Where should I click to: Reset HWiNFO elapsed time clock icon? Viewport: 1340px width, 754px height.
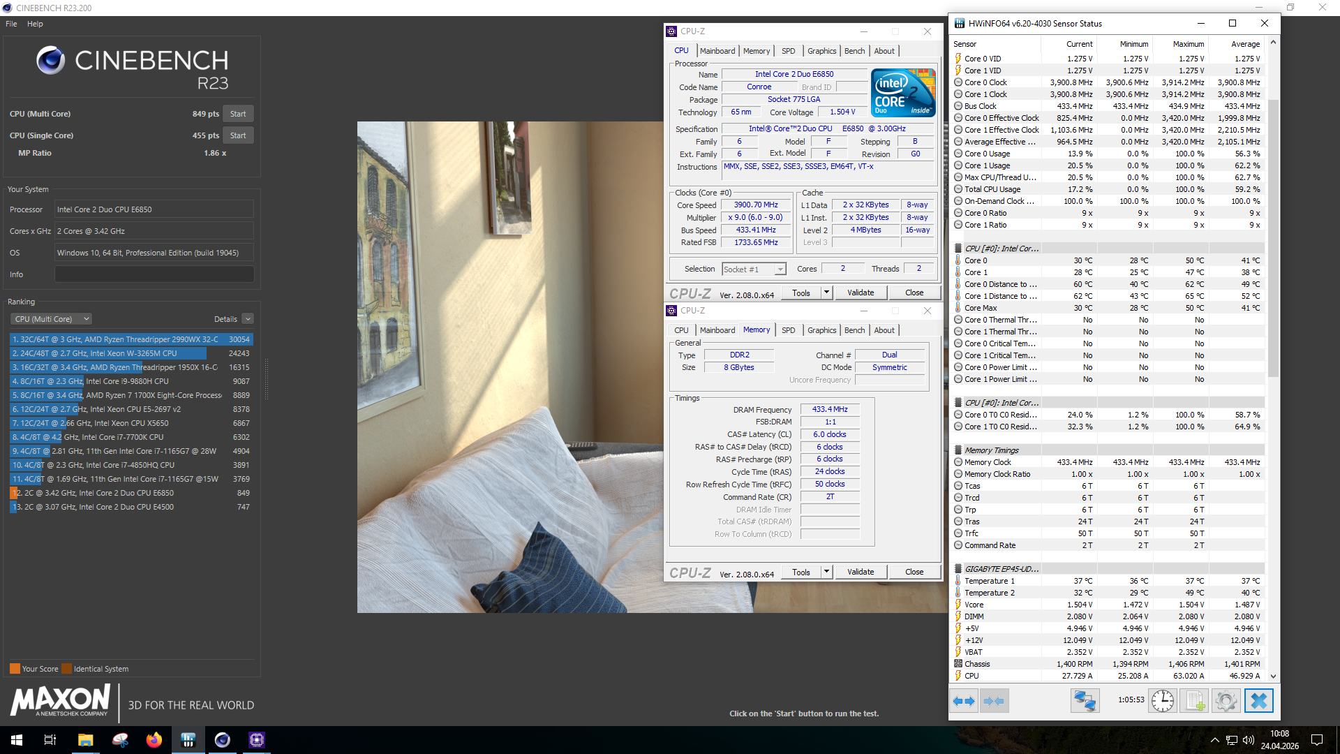point(1162,700)
